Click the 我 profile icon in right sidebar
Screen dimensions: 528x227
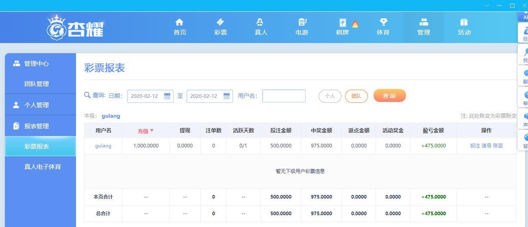pyautogui.click(x=525, y=52)
